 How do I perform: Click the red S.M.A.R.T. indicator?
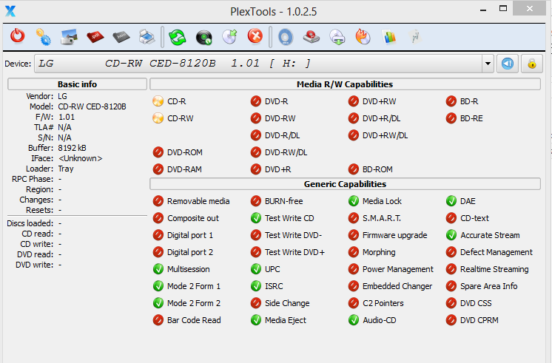point(354,218)
